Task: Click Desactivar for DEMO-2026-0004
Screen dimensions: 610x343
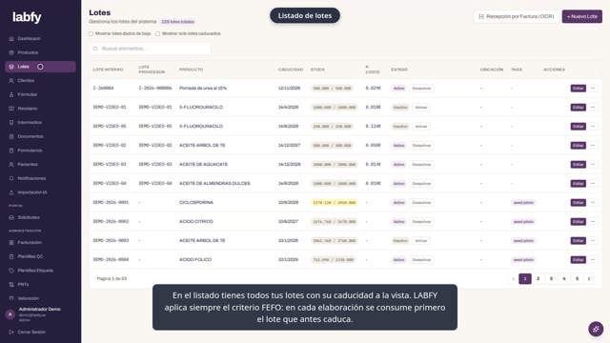Action: point(421,260)
